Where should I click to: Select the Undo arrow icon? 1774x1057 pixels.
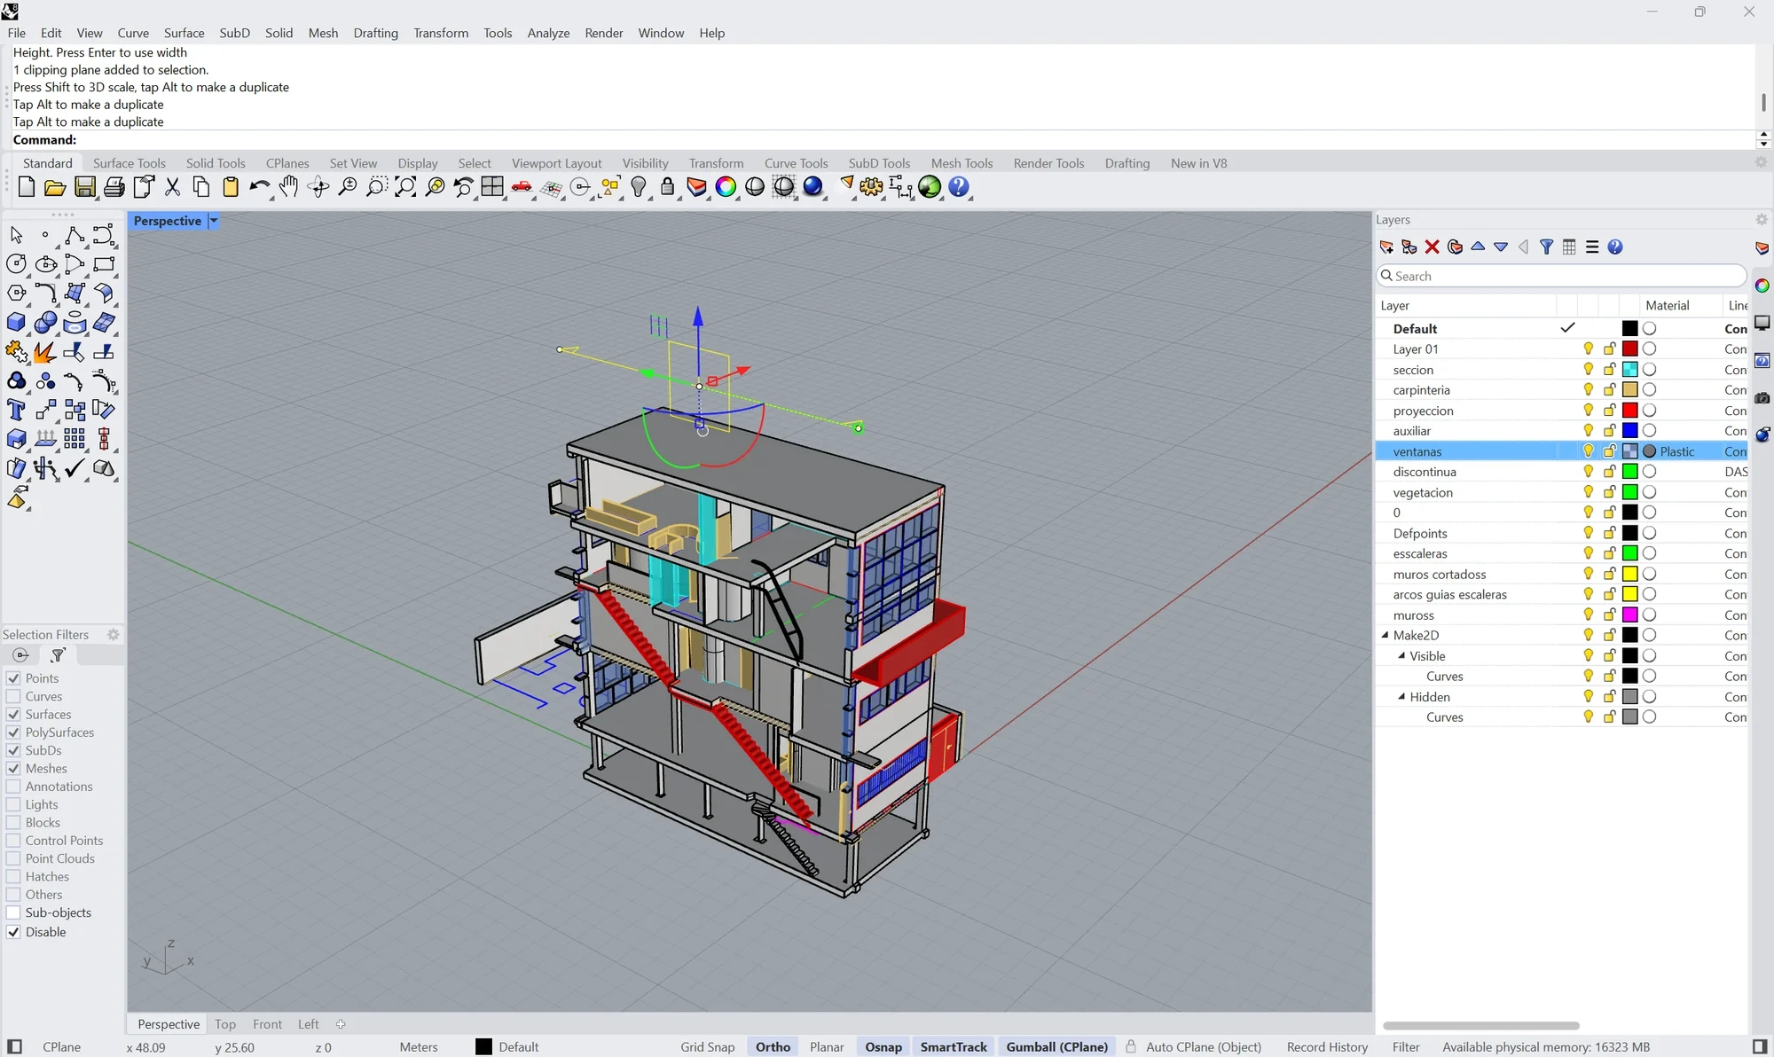coord(259,187)
